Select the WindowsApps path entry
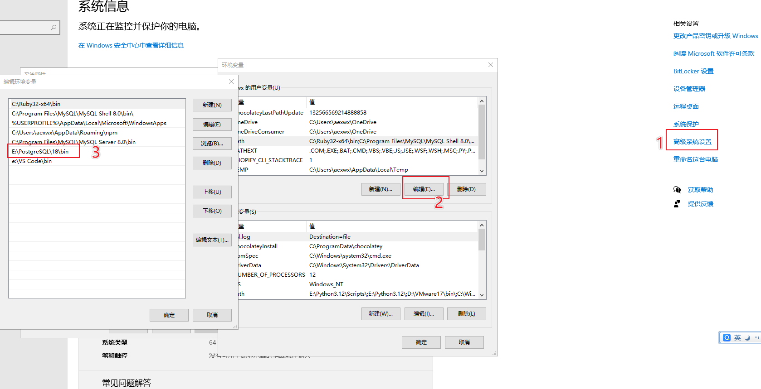Viewport: 761px width, 389px height. point(97,123)
